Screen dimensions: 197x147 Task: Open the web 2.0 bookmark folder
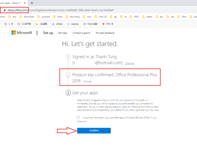tap(100, 17)
